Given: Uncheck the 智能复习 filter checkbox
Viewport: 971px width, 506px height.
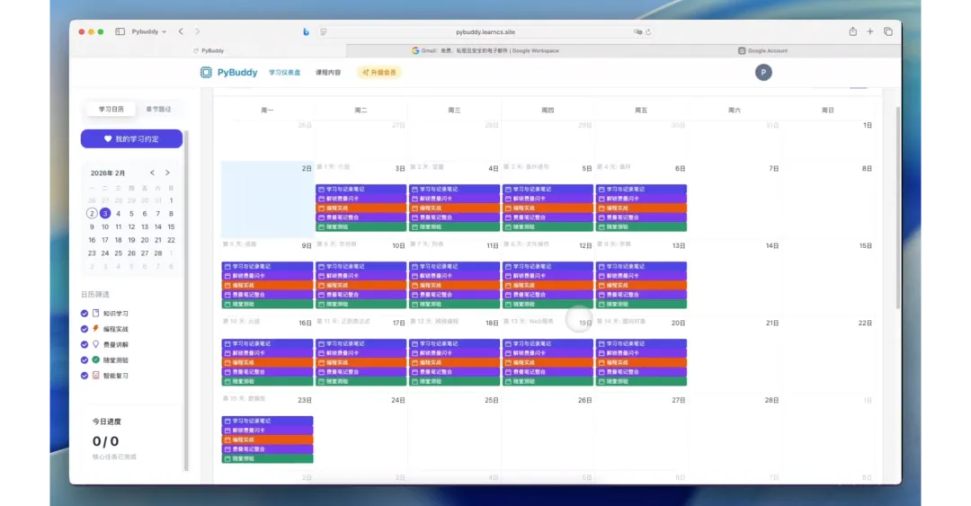Looking at the screenshot, I should tap(85, 376).
